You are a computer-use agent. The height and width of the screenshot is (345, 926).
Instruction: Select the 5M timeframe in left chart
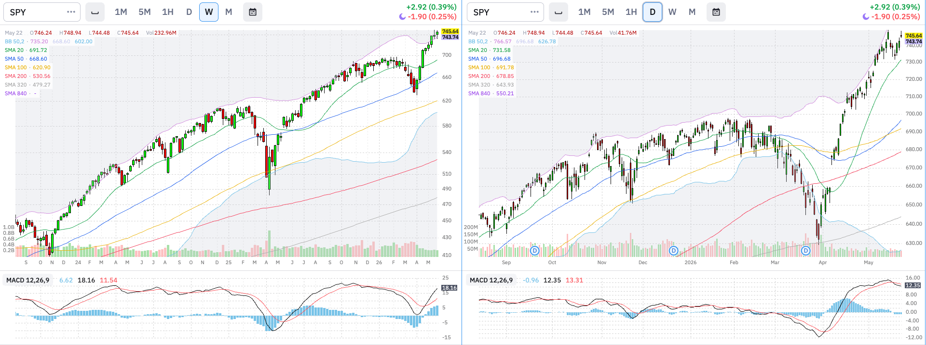point(145,12)
